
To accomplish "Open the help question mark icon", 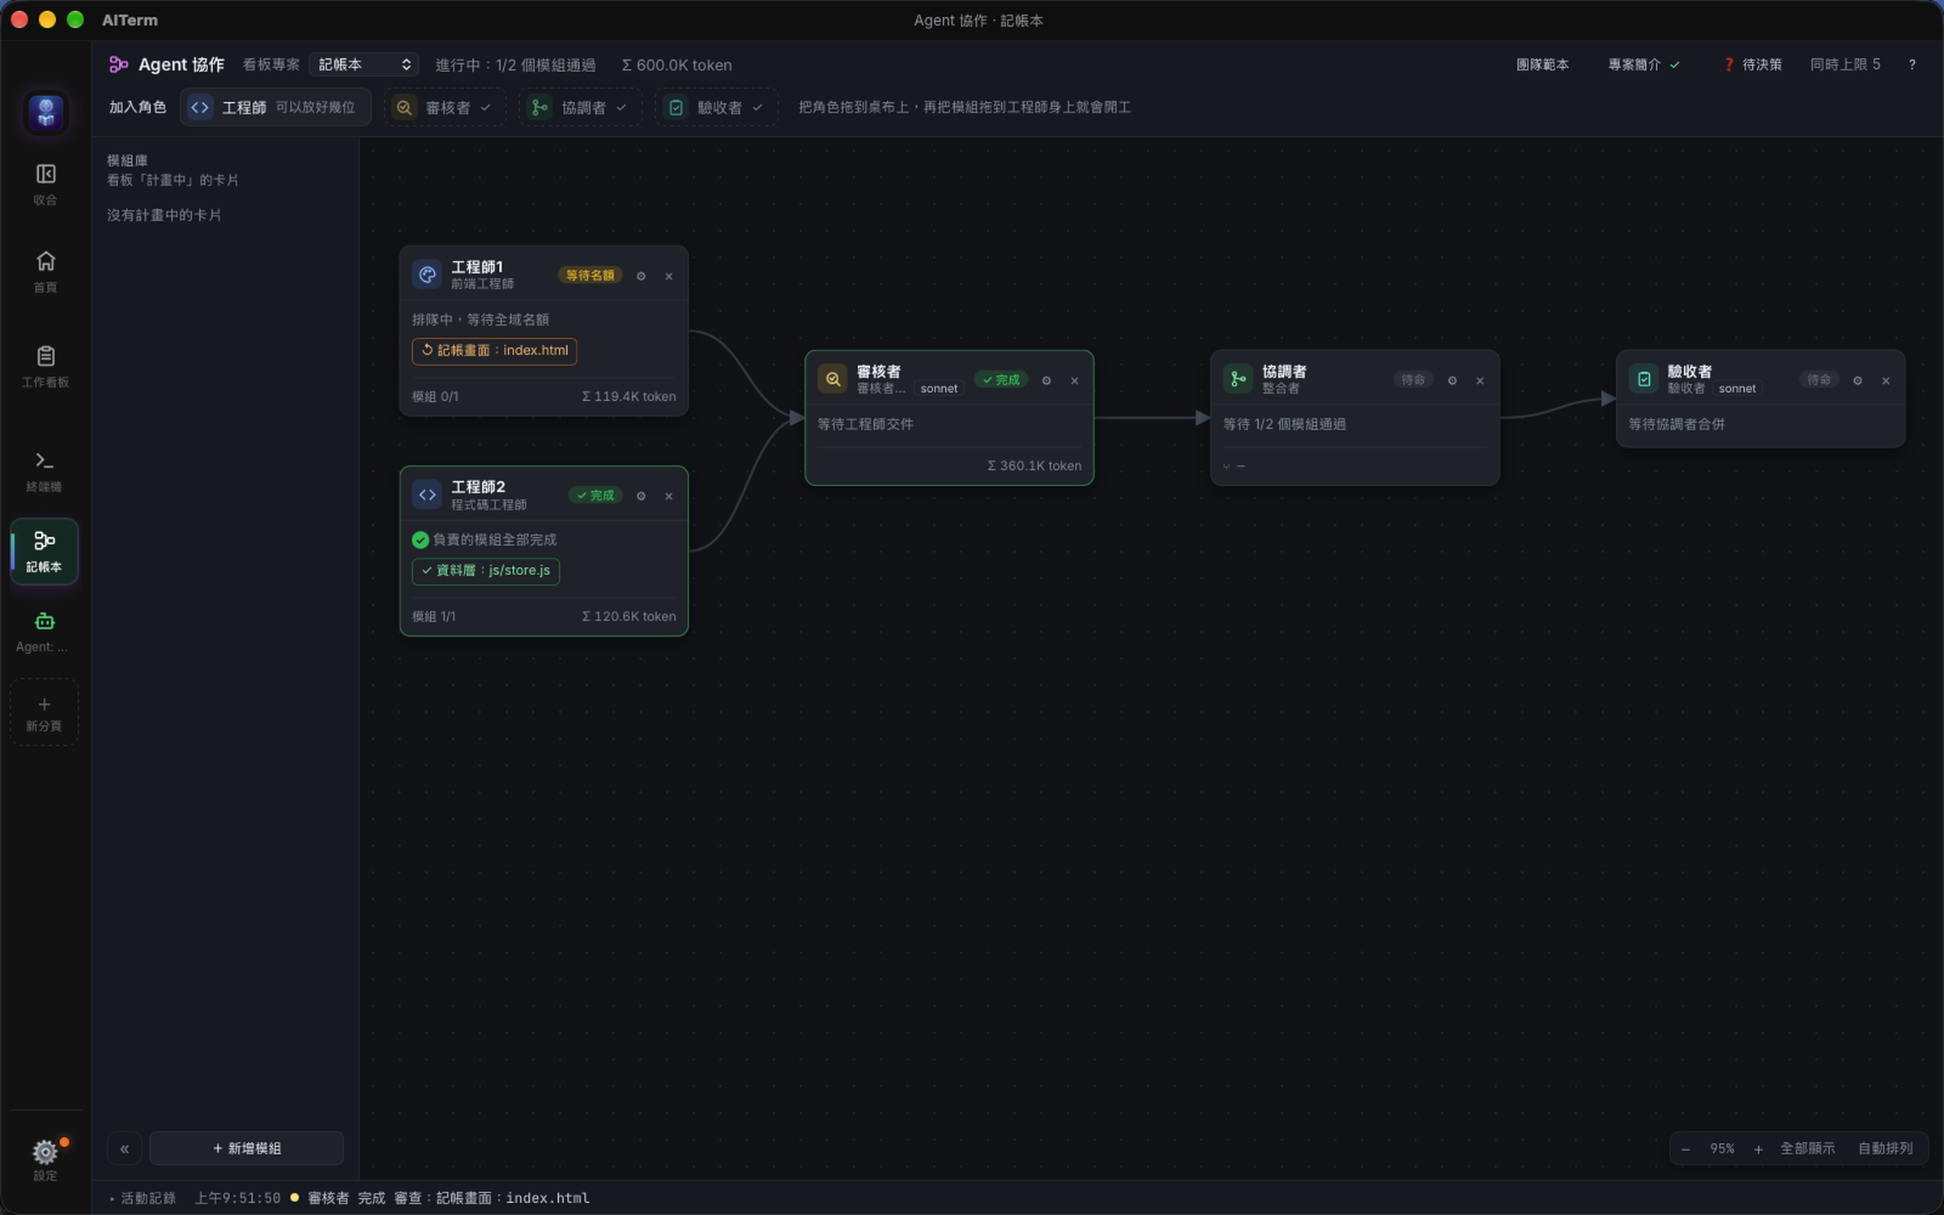I will [x=1912, y=65].
